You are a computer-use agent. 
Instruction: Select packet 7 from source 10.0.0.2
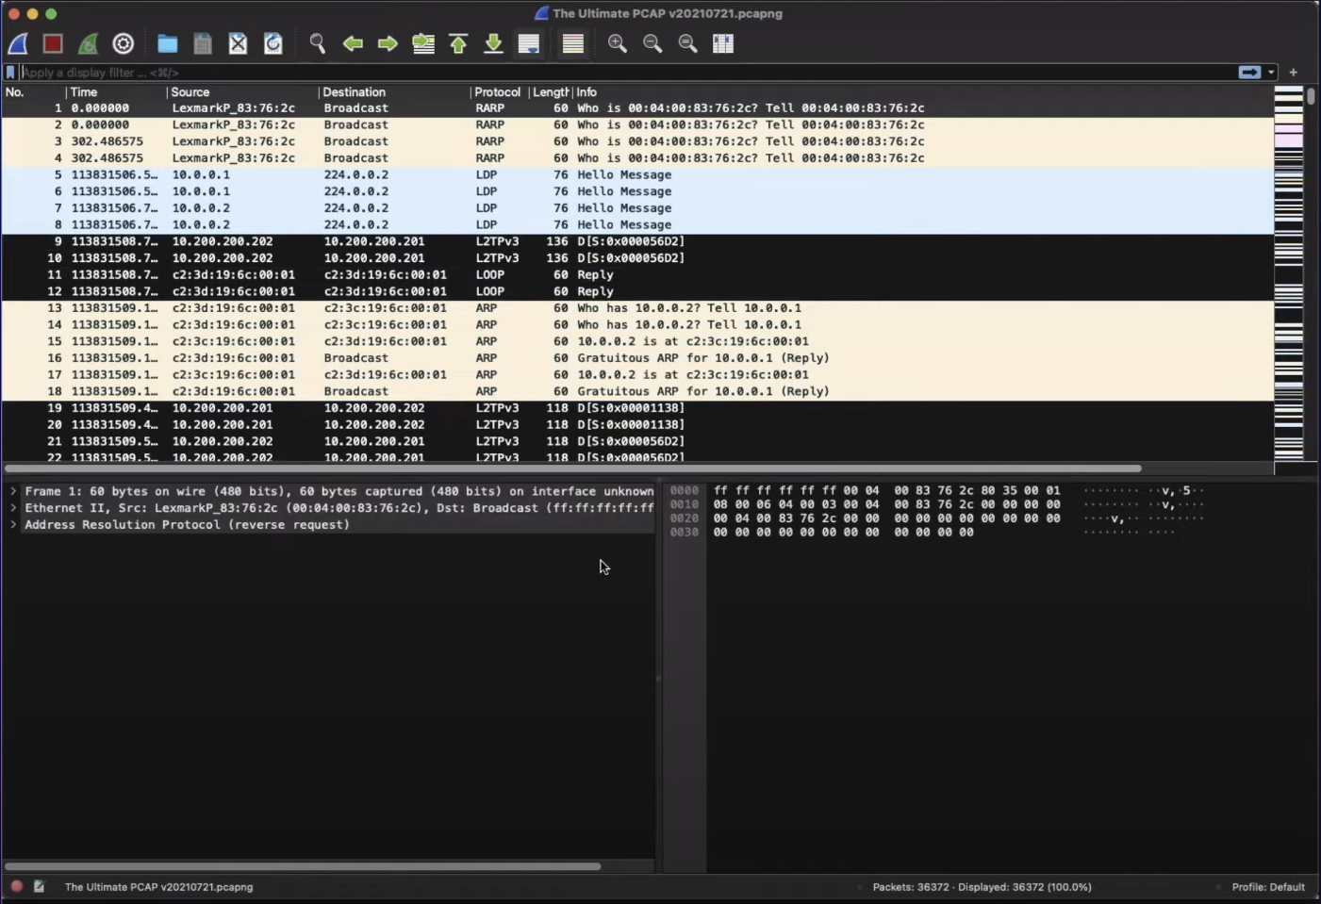[637, 208]
